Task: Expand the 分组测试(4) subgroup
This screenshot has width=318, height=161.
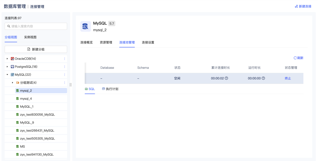Action: point(13,83)
